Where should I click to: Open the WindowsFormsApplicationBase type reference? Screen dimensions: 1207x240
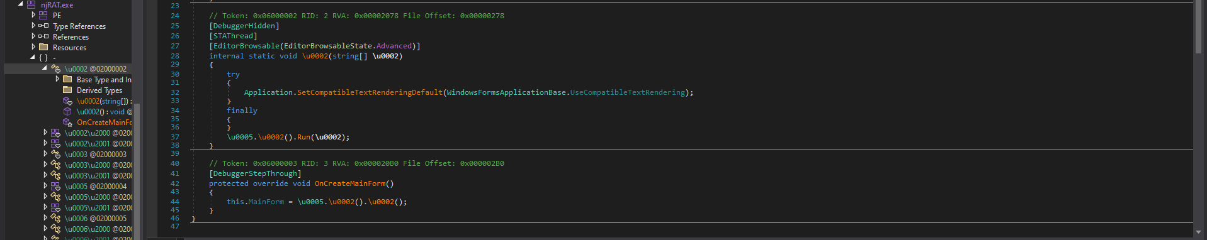pyautogui.click(x=506, y=92)
